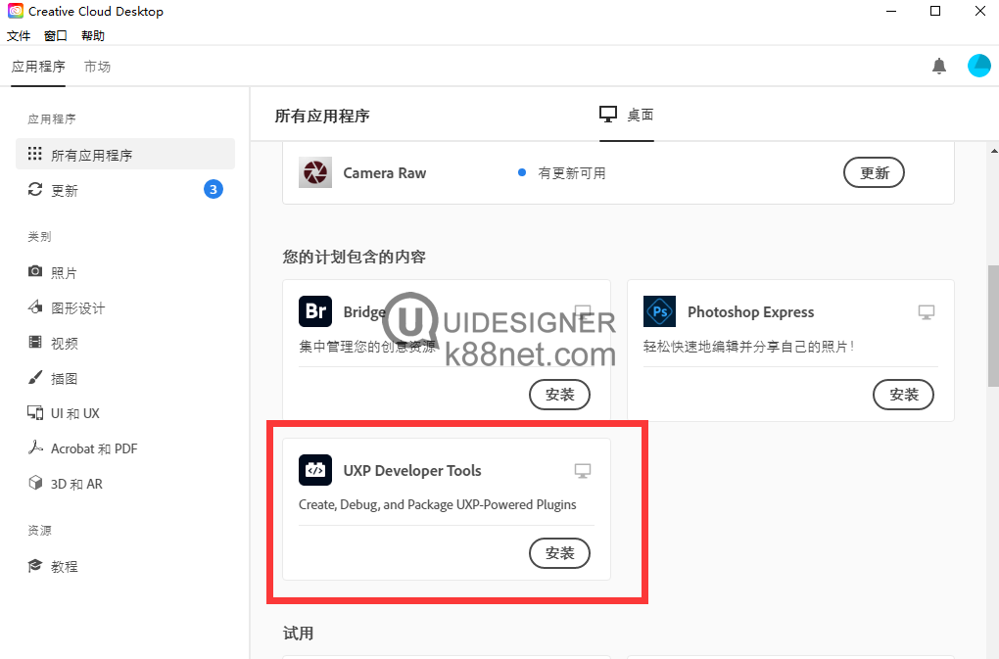Viewport: 999px width, 659px height.
Task: Click the desktop monitor icon on Photoshop Express card
Action: tap(927, 312)
